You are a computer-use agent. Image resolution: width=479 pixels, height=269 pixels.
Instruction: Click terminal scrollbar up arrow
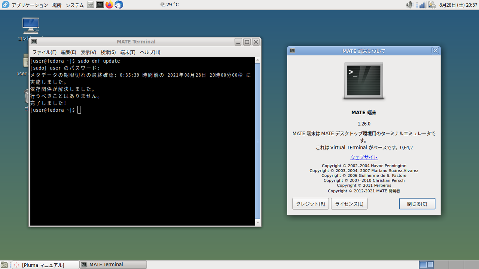pyautogui.click(x=257, y=60)
